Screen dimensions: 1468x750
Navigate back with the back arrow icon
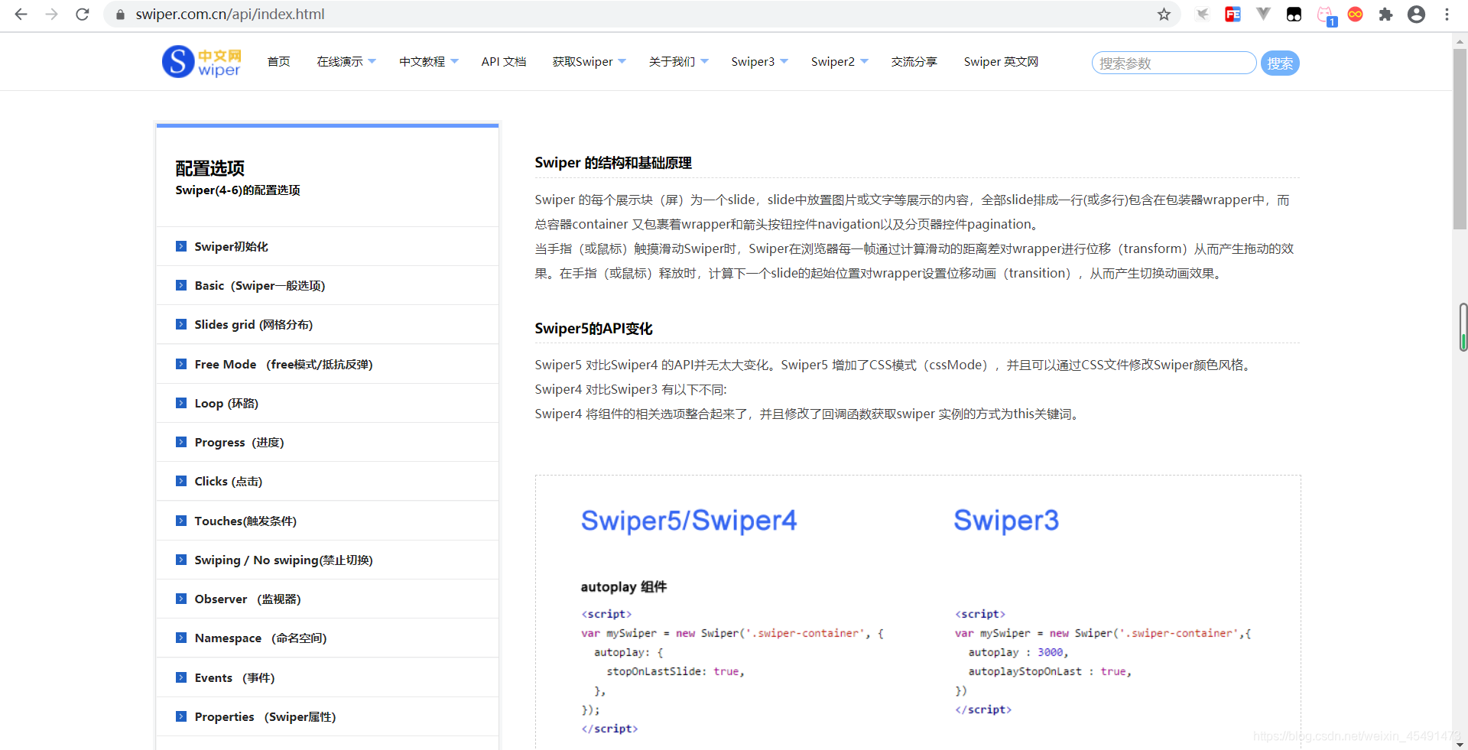(x=21, y=14)
